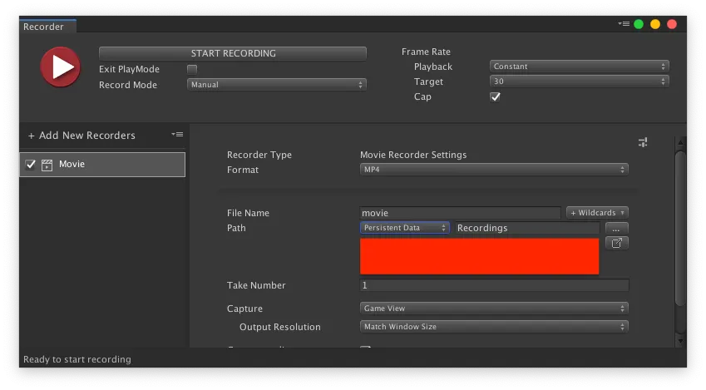This screenshot has width=706, height=390.
Task: Click the red window close button
Action: (672, 24)
